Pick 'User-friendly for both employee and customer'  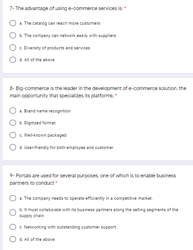[x=13, y=147]
